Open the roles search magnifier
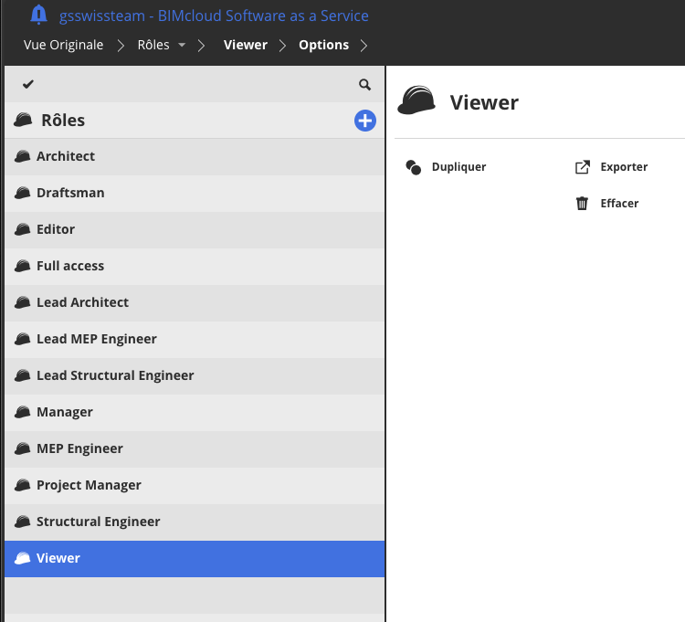 tap(364, 85)
